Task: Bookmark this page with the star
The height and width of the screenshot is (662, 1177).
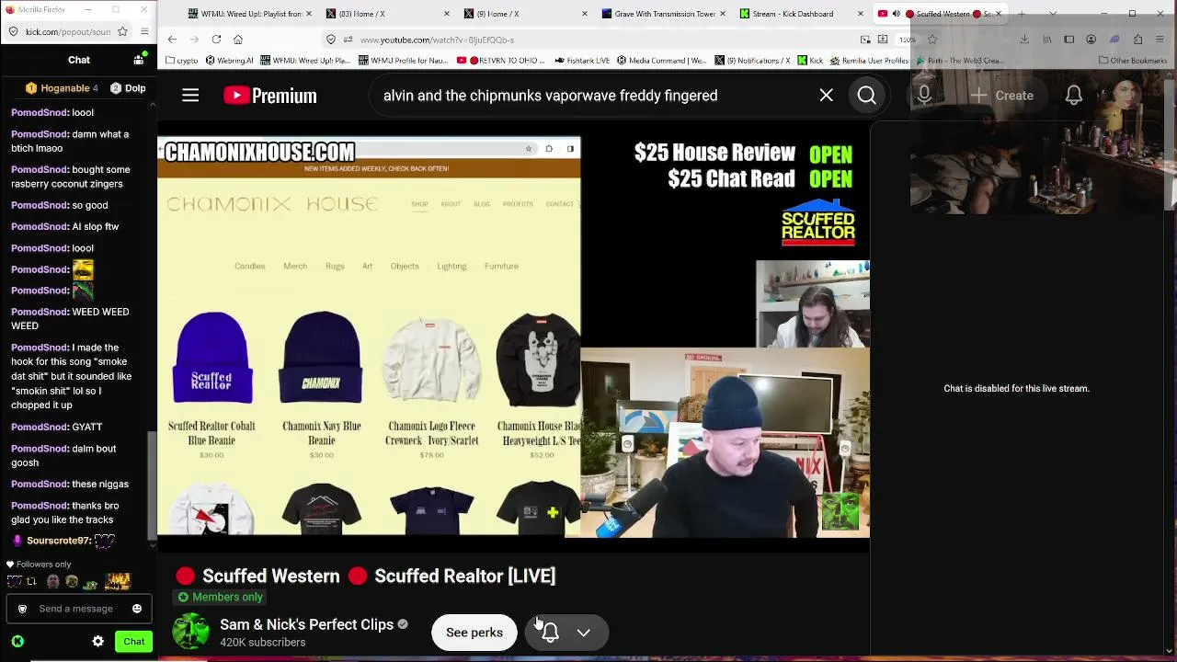Action: [x=931, y=40]
